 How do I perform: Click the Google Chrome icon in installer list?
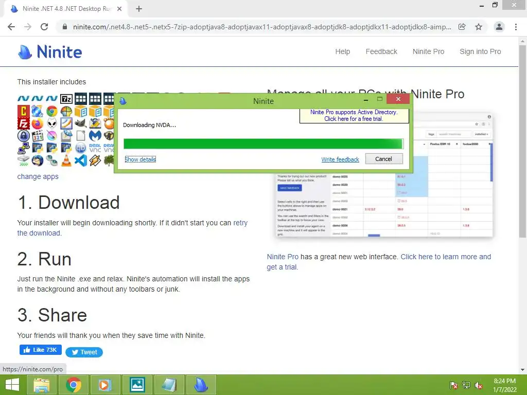tap(52, 111)
